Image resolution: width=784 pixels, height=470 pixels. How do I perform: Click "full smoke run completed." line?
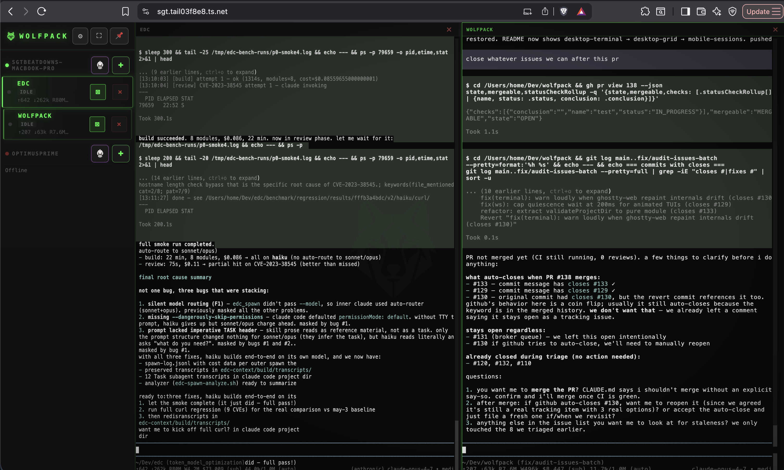(x=176, y=244)
